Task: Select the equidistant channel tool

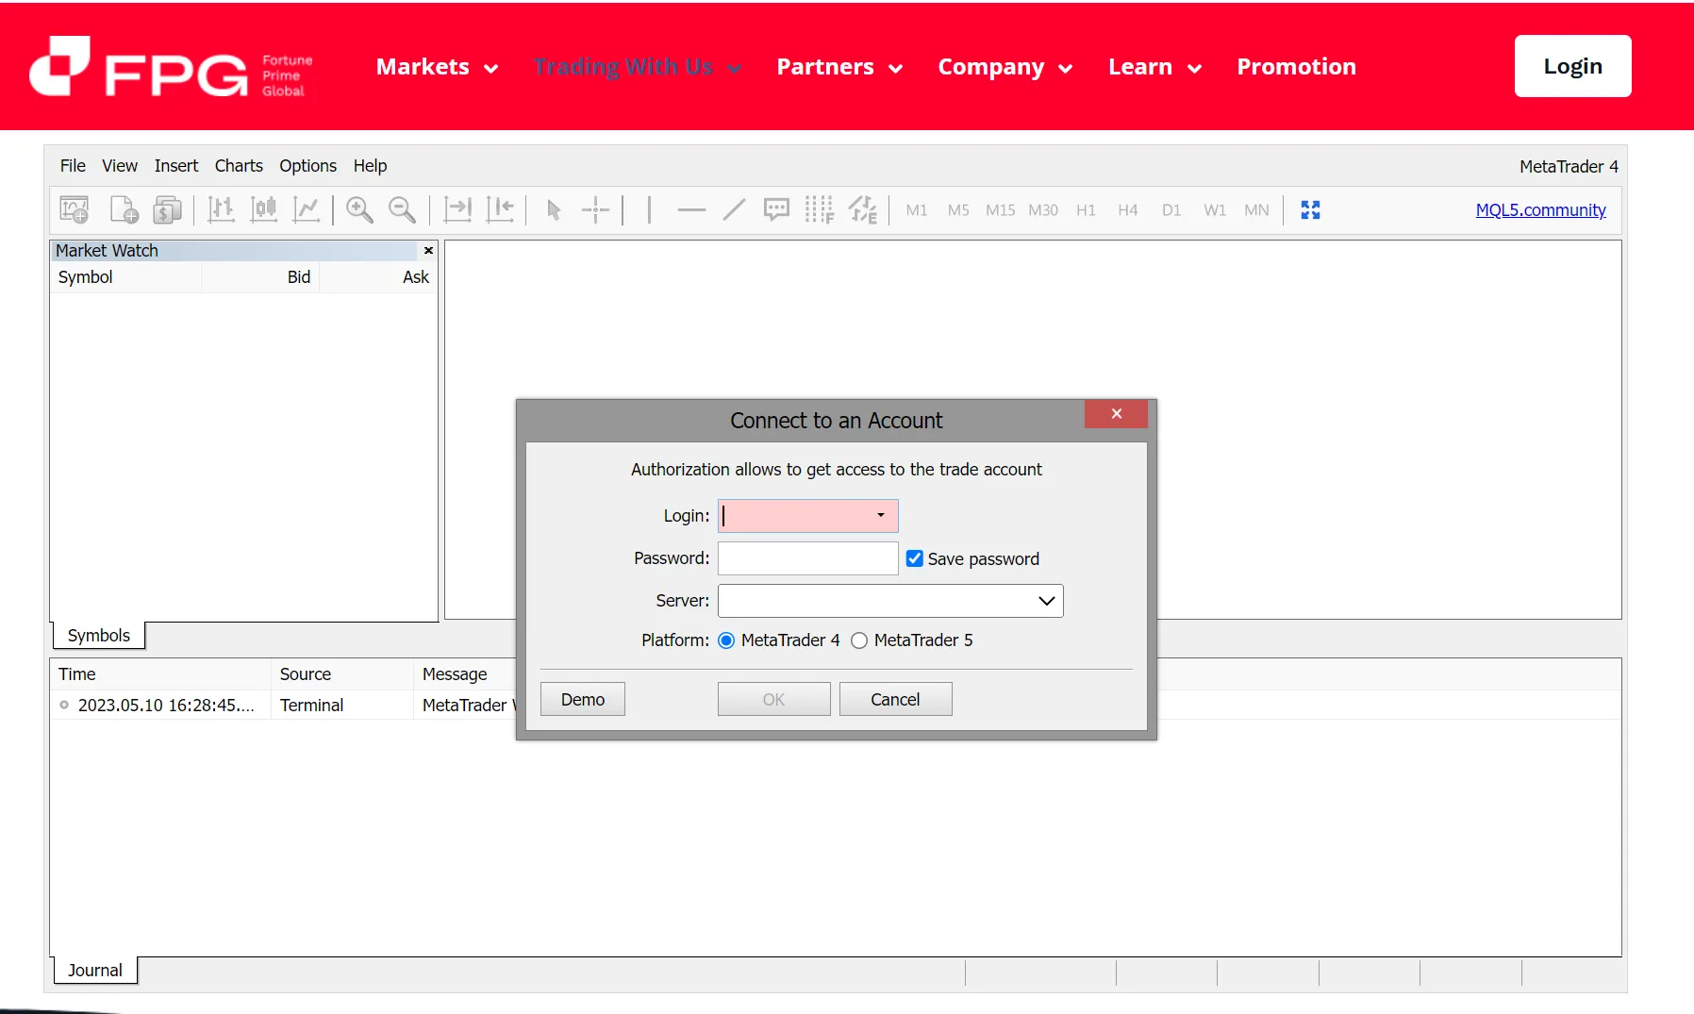Action: pyautogui.click(x=863, y=209)
